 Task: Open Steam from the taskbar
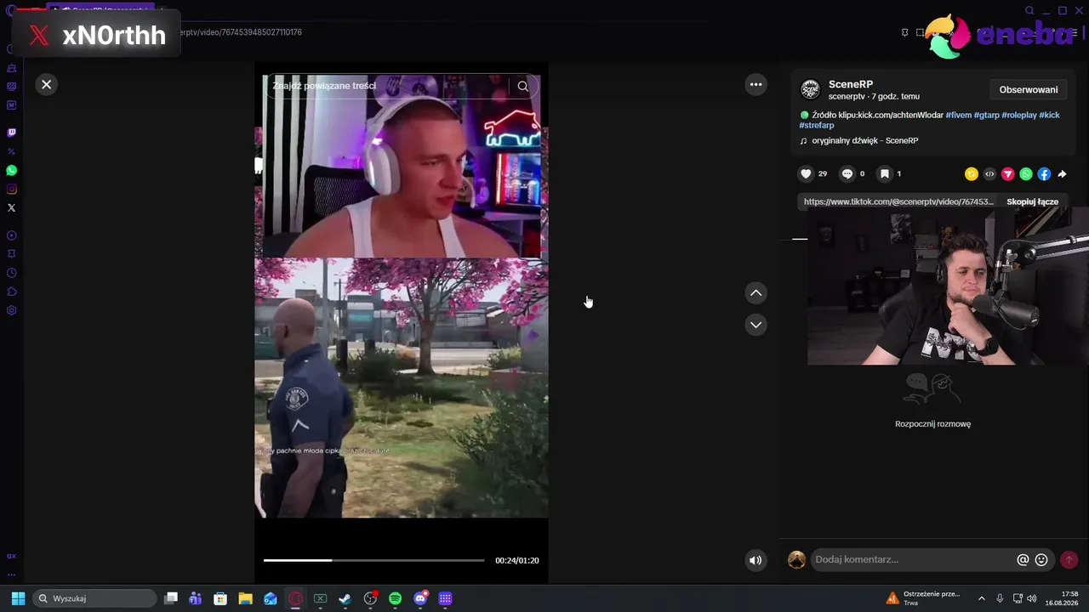point(345,598)
